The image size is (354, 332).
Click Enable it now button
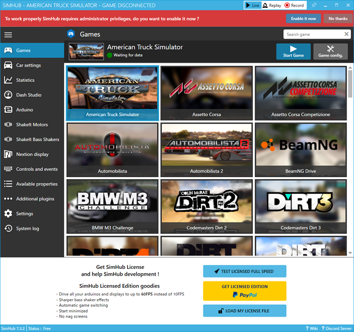tap(304, 19)
